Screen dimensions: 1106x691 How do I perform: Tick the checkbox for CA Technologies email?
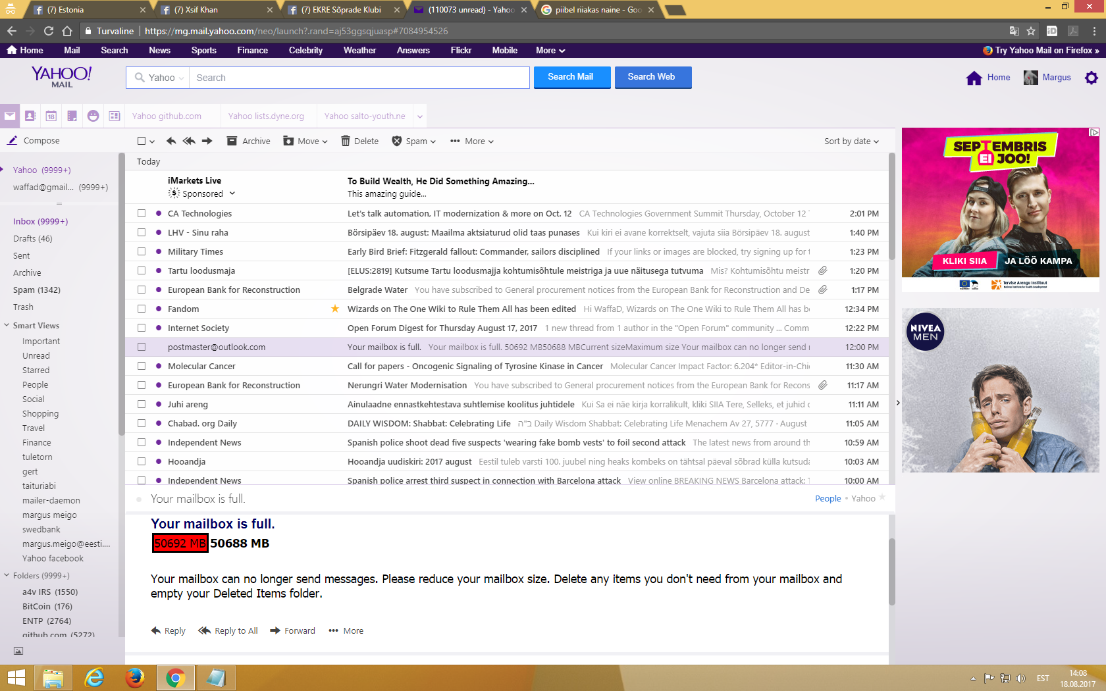[x=142, y=213]
